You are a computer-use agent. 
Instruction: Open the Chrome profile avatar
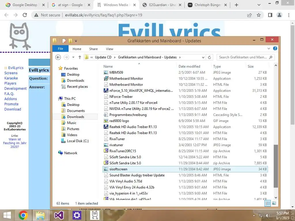pos(279,15)
